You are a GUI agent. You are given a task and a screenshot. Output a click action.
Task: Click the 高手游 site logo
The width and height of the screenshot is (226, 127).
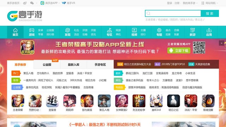pyautogui.click(x=25, y=16)
